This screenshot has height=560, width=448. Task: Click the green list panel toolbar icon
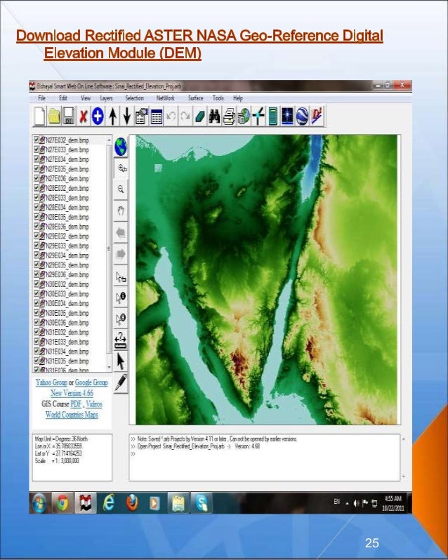tap(272, 116)
